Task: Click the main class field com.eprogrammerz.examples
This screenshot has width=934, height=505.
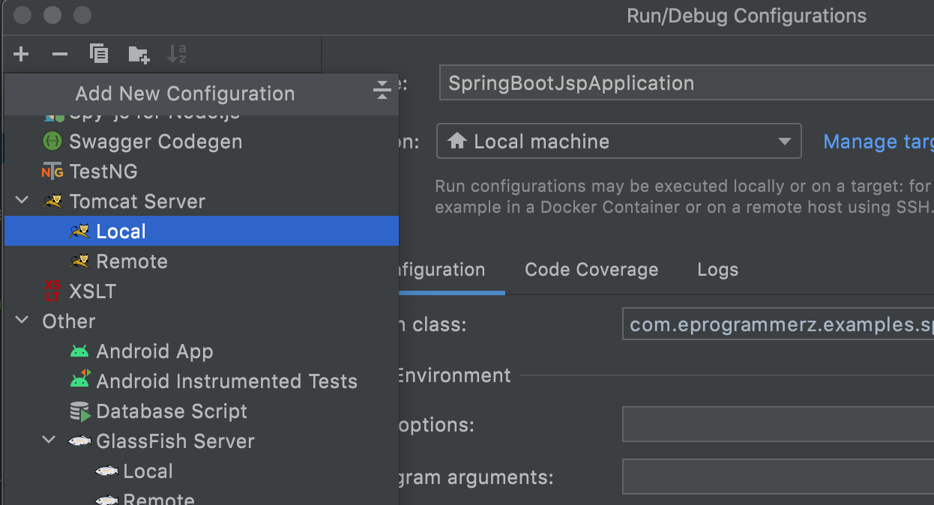Action: [778, 324]
